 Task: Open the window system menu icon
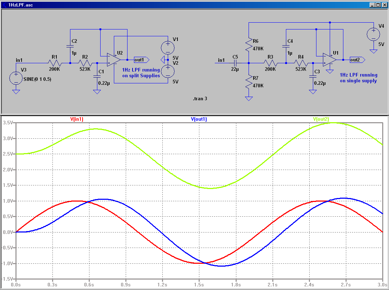click(4, 5)
